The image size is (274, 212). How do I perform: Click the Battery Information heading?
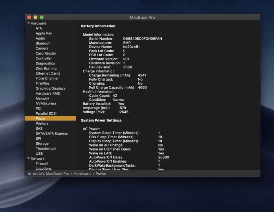pyautogui.click(x=99, y=26)
